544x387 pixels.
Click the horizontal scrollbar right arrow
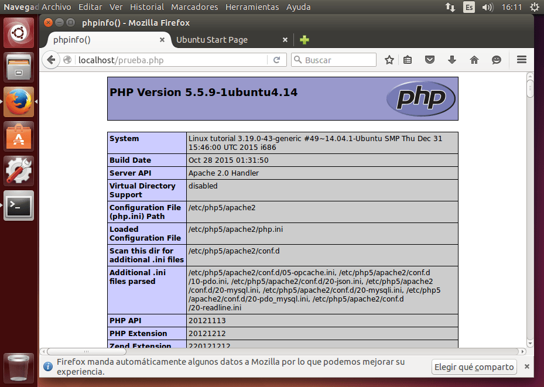pyautogui.click(x=522, y=351)
